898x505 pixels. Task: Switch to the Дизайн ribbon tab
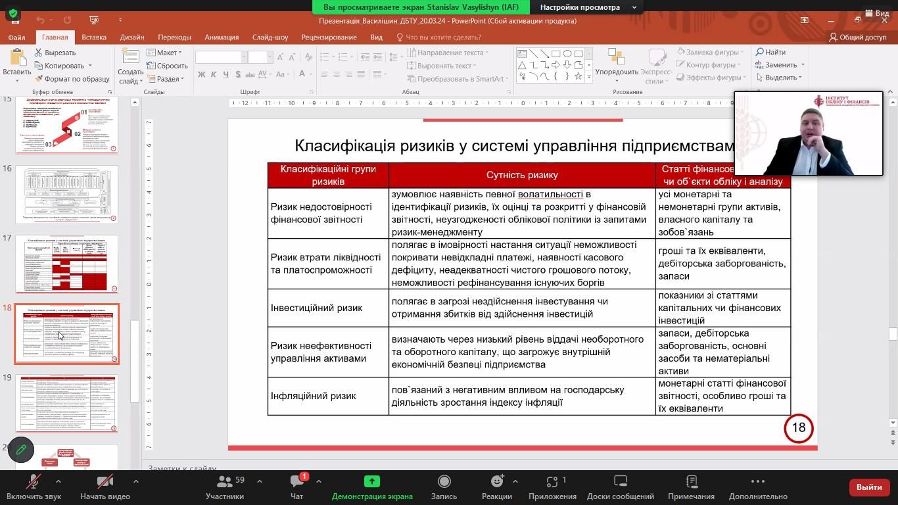(x=132, y=37)
